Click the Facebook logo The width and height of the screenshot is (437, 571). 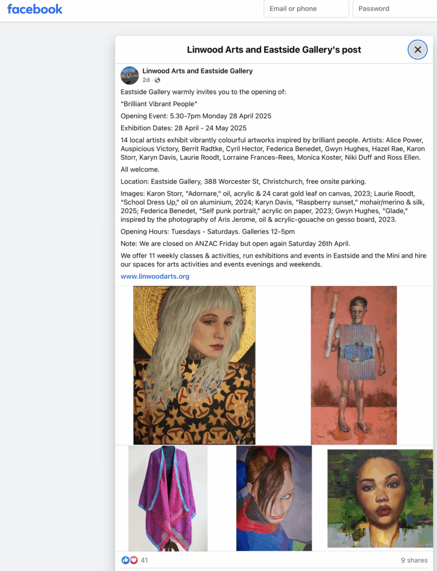point(35,9)
